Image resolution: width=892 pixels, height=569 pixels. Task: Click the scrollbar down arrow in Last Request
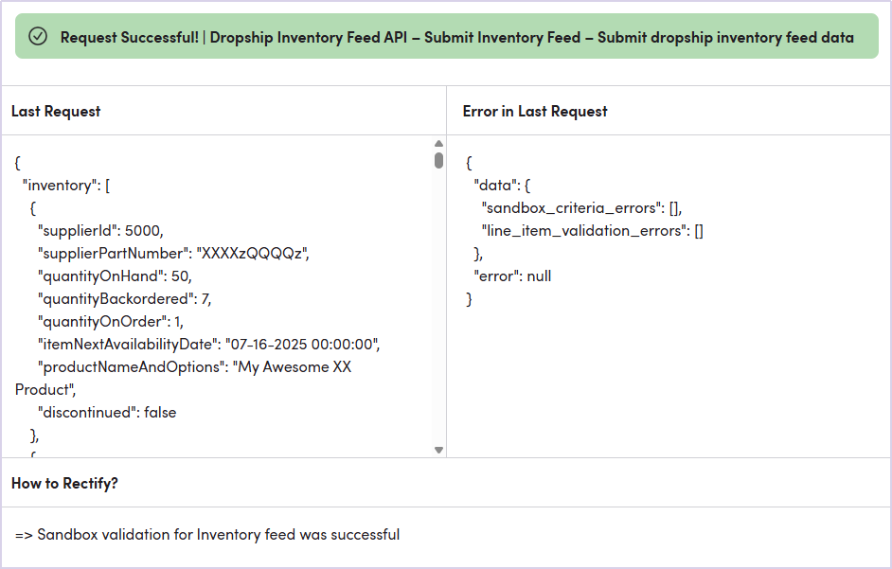click(438, 450)
